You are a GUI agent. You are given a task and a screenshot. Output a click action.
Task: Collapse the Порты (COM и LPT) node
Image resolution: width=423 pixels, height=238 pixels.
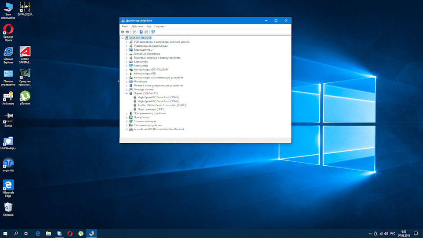tap(126, 93)
